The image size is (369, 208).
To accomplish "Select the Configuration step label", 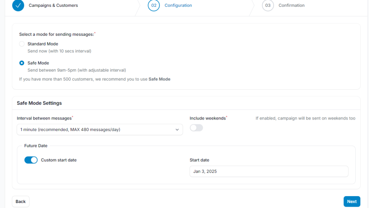I will pyautogui.click(x=178, y=5).
